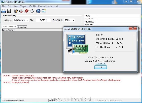The height and width of the screenshot is (103, 142).
Task: Click the Save file floppy icon
Action: pyautogui.click(x=9, y=11)
